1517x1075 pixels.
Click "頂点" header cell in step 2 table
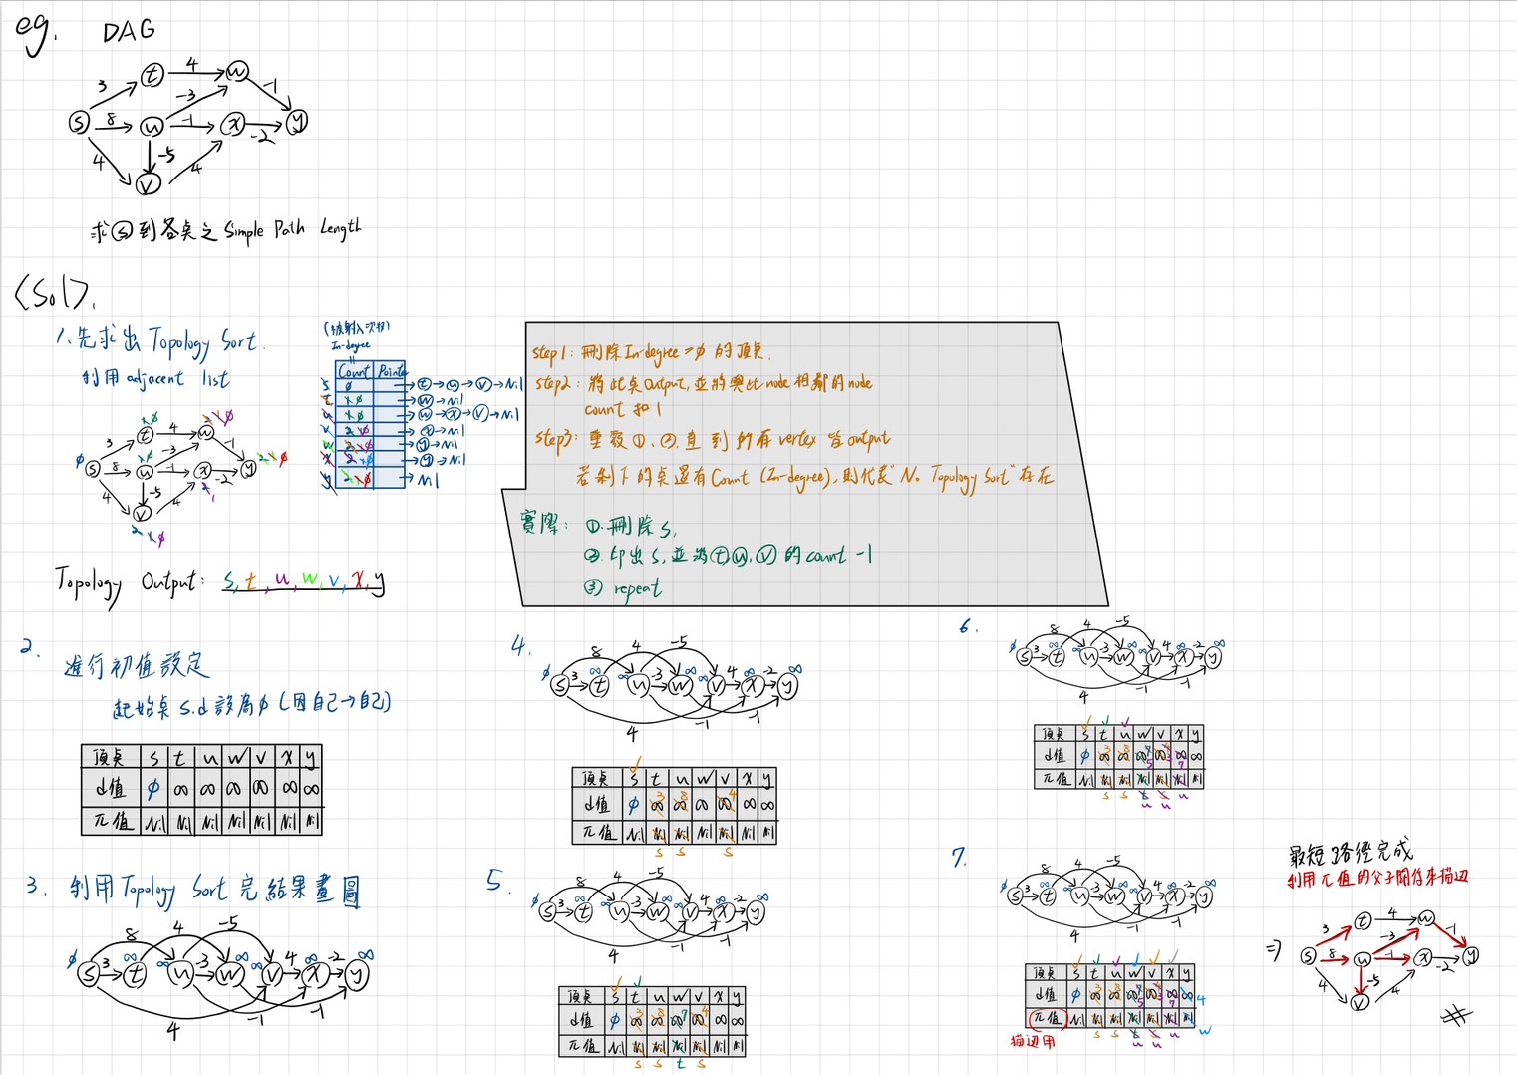[110, 758]
